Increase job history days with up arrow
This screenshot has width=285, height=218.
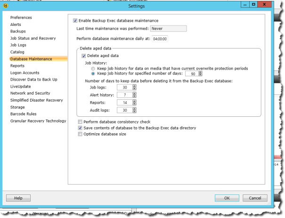[200, 73]
